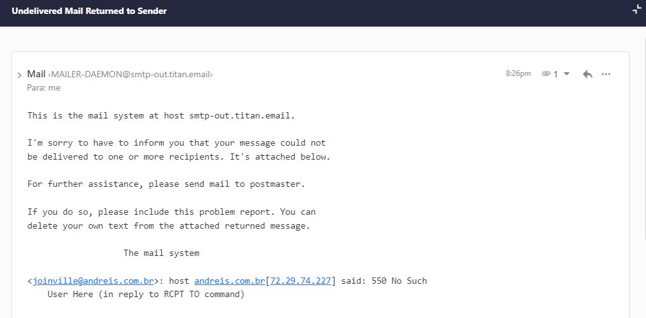The width and height of the screenshot is (646, 318).
Task: Open the joinville@andreis.com.br email link
Action: pyautogui.click(x=93, y=281)
